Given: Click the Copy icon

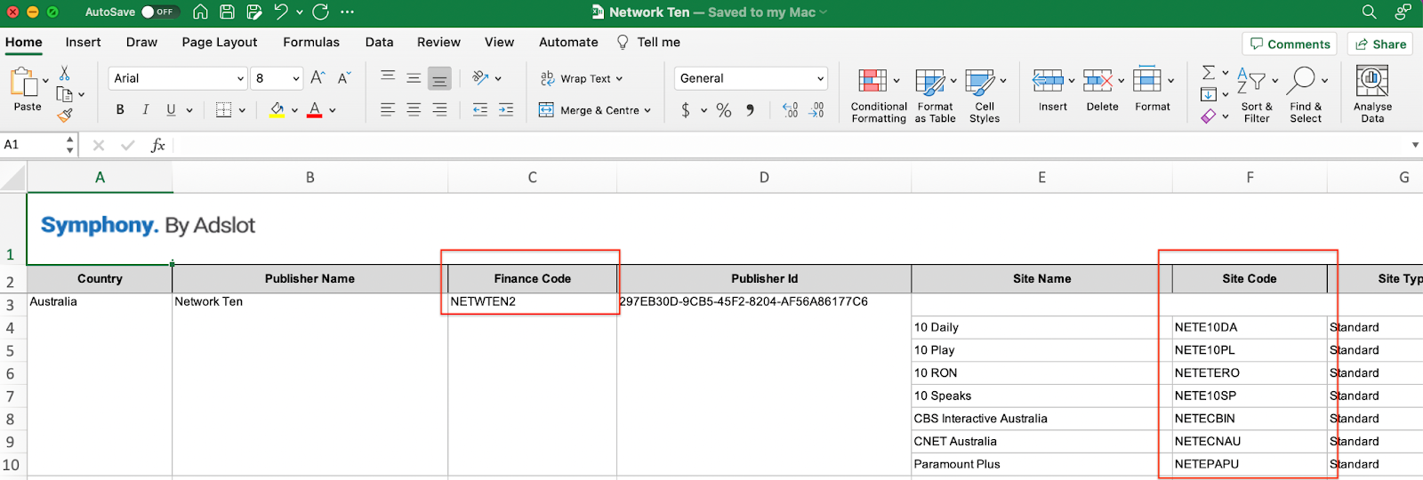Looking at the screenshot, I should [x=64, y=94].
